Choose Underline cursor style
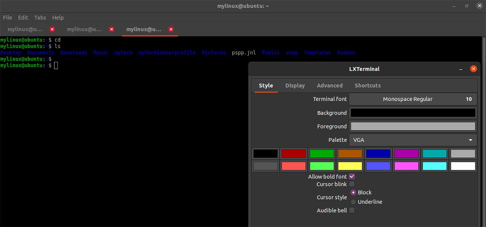This screenshot has width=486, height=227. 354,202
